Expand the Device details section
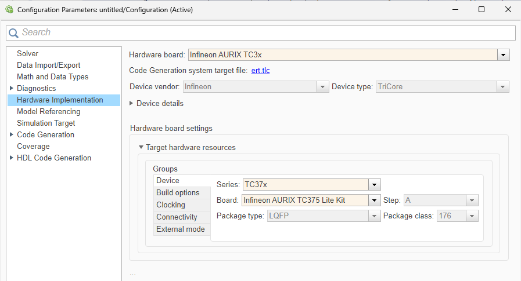Image resolution: width=521 pixels, height=281 pixels. pyautogui.click(x=131, y=103)
